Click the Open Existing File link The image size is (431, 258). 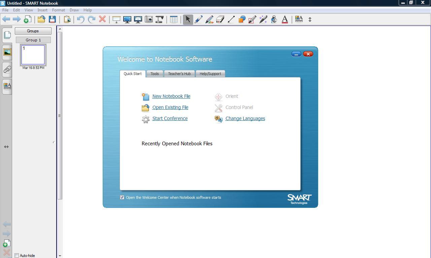click(170, 107)
